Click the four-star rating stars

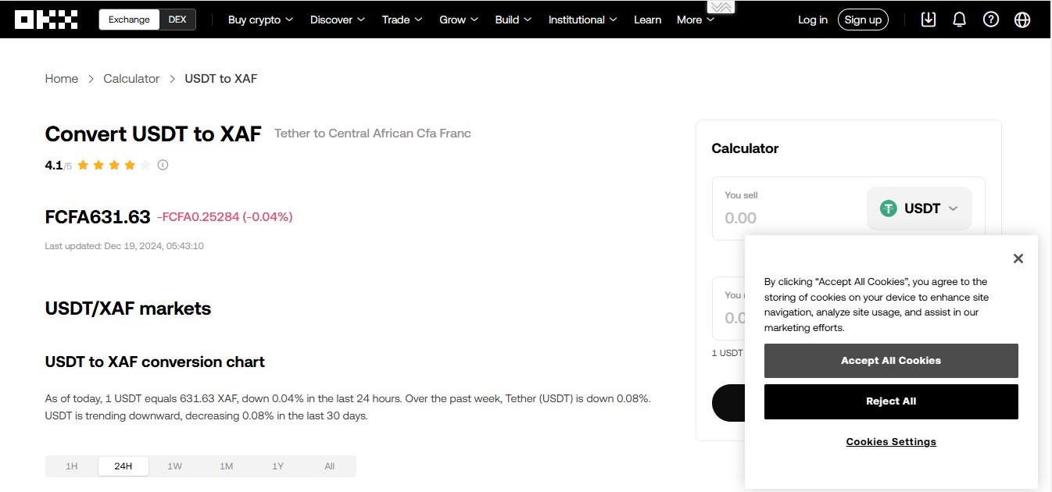pos(114,165)
